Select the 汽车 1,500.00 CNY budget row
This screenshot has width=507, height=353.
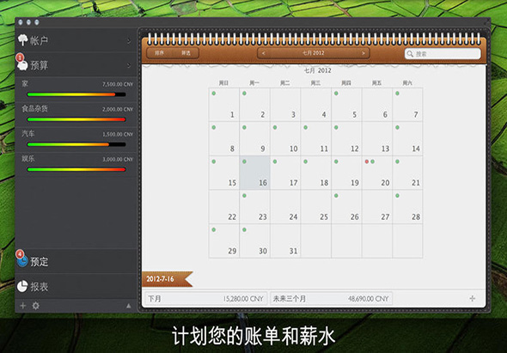[x=76, y=139]
